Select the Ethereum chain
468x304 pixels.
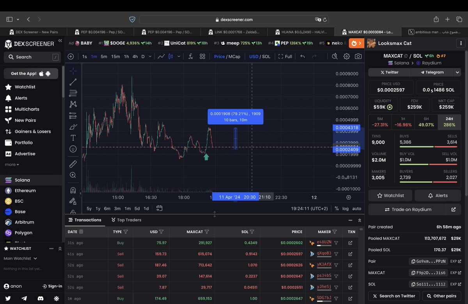[x=25, y=190]
